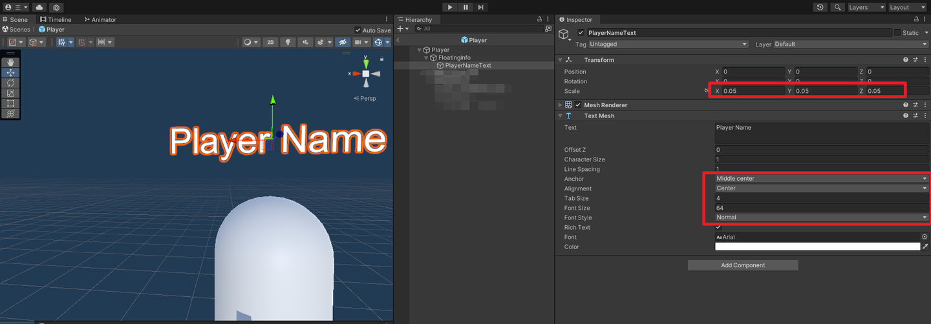Open Transform component presets icon

click(x=915, y=60)
